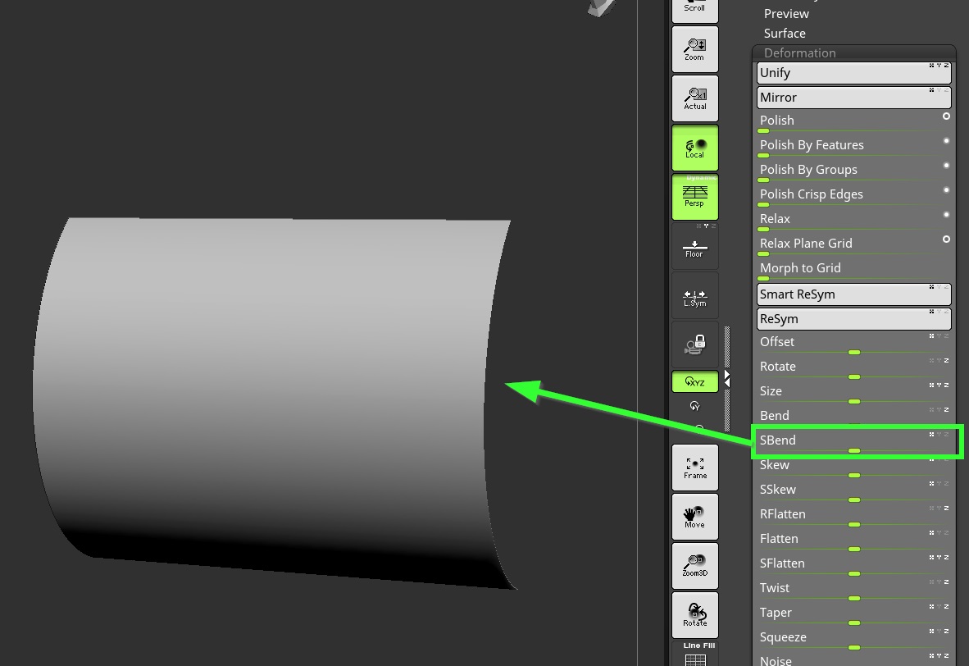Toggle Polish By Features mode dot
The width and height of the screenshot is (969, 666).
[946, 141]
